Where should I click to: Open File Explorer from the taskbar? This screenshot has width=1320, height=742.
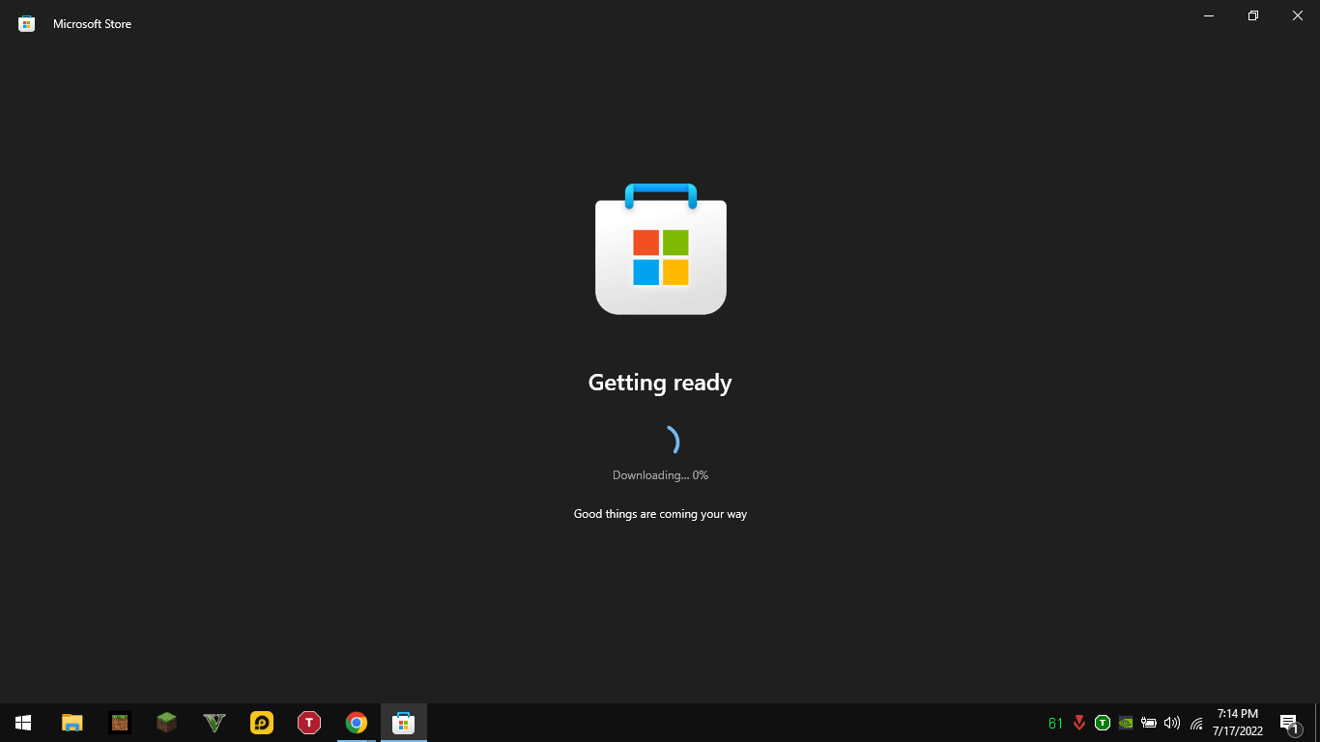tap(72, 723)
